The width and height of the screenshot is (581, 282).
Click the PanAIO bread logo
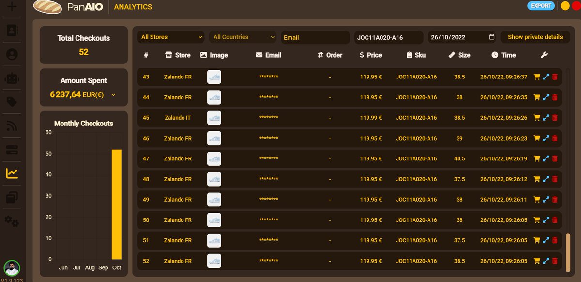(x=47, y=7)
